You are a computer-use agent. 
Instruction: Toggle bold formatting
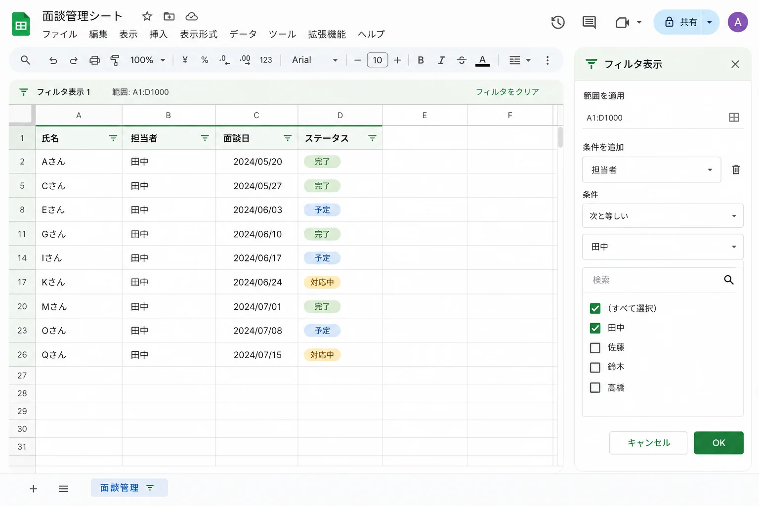tap(421, 60)
